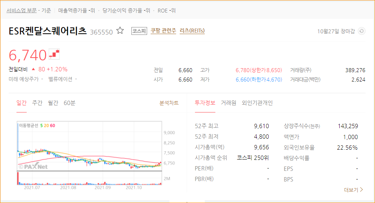Click the 코스피 market badge
The image size is (375, 203).
tap(139, 31)
